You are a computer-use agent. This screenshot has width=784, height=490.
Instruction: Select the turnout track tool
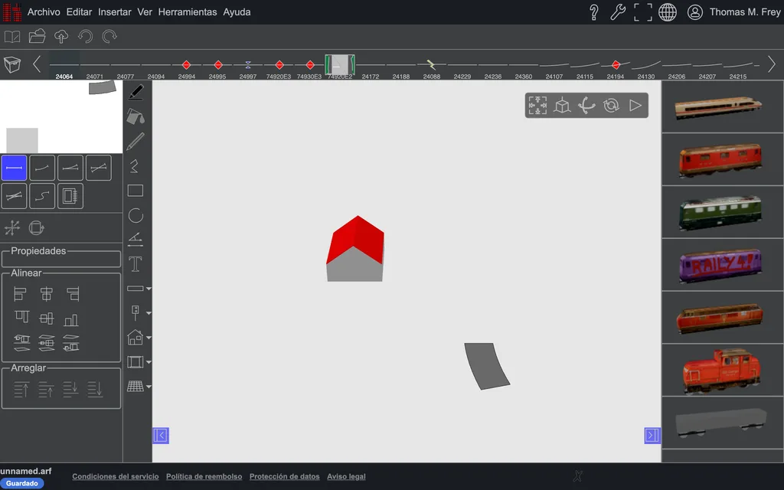click(x=70, y=168)
